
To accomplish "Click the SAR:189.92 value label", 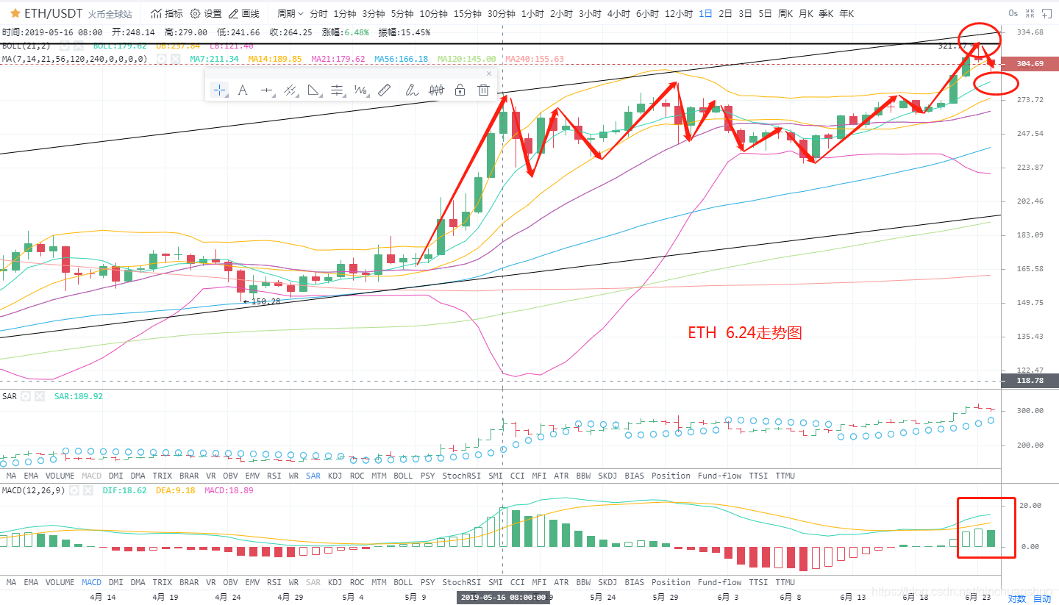I will point(79,396).
